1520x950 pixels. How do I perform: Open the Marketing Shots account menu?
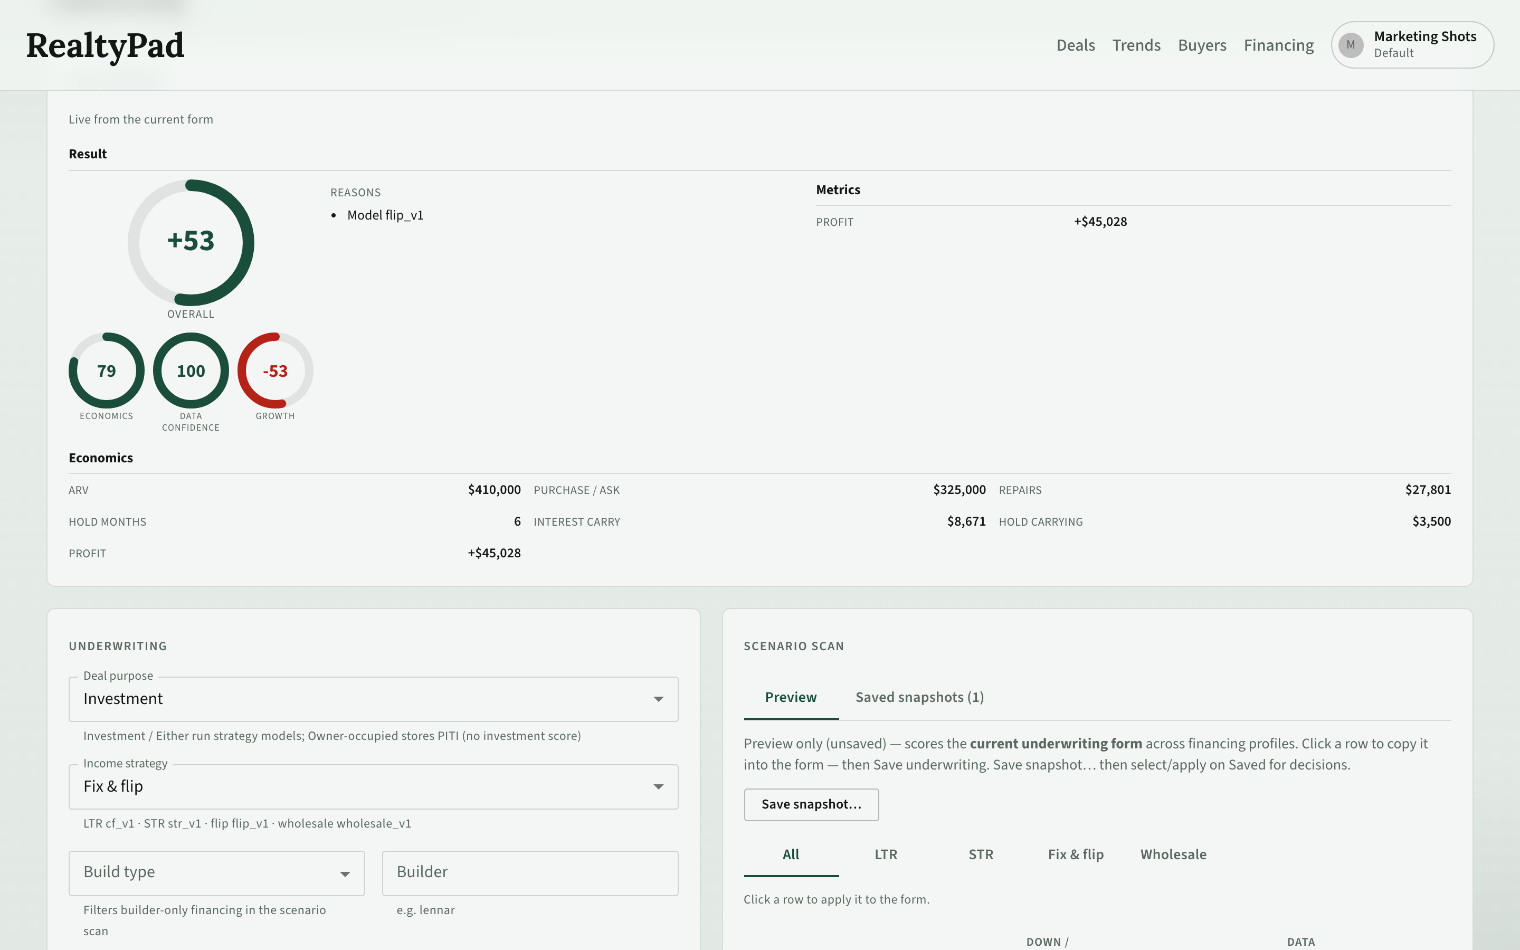tap(1412, 45)
